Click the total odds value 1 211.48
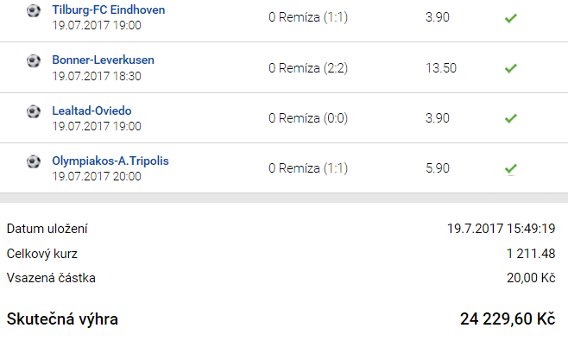The image size is (568, 347). (x=530, y=253)
